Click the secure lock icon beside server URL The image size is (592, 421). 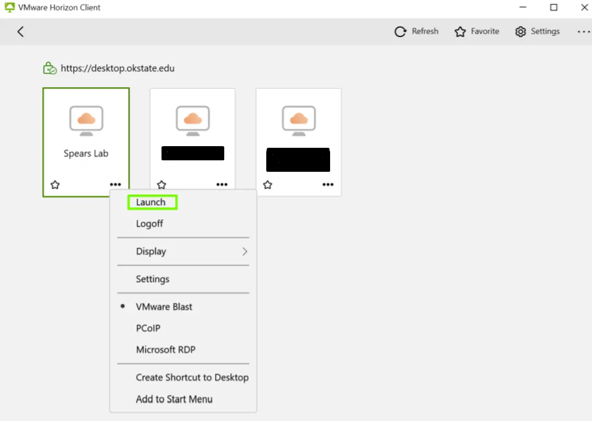point(50,68)
